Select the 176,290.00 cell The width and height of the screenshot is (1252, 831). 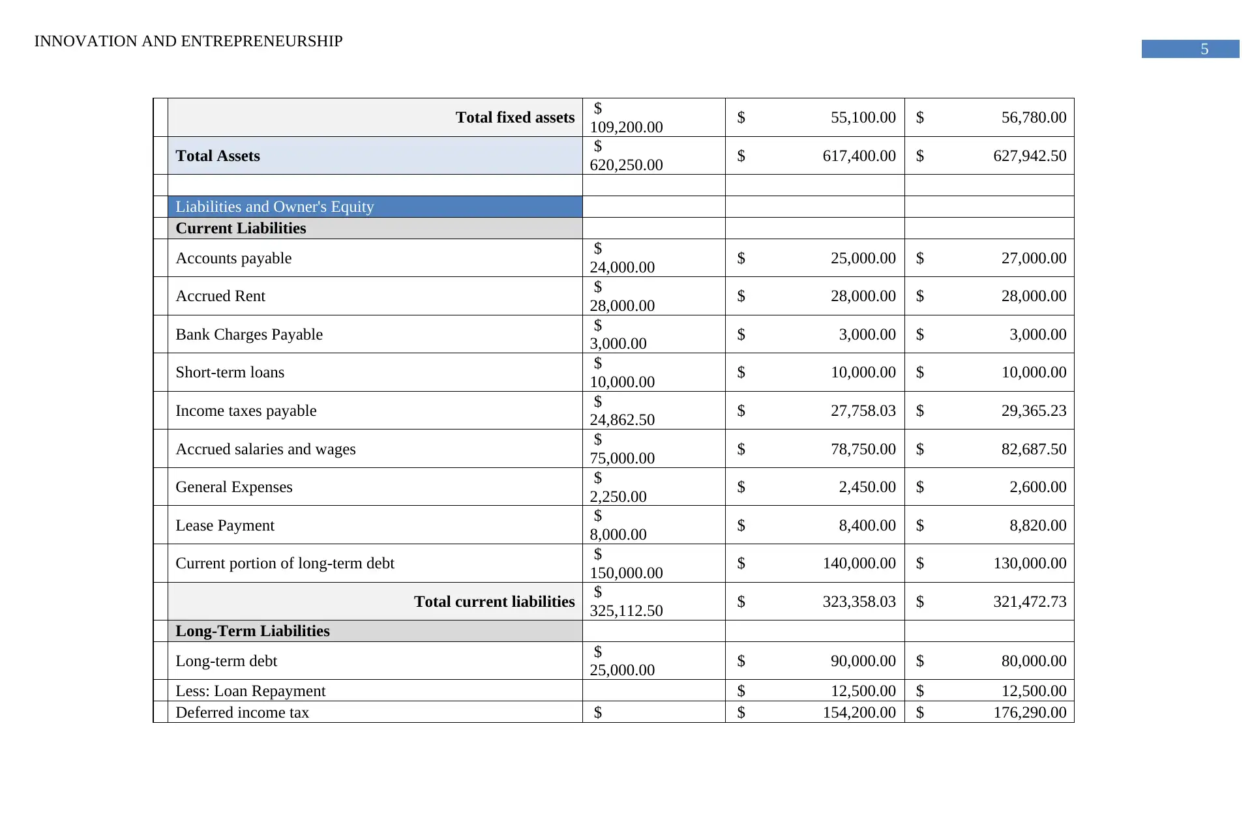coord(989,712)
